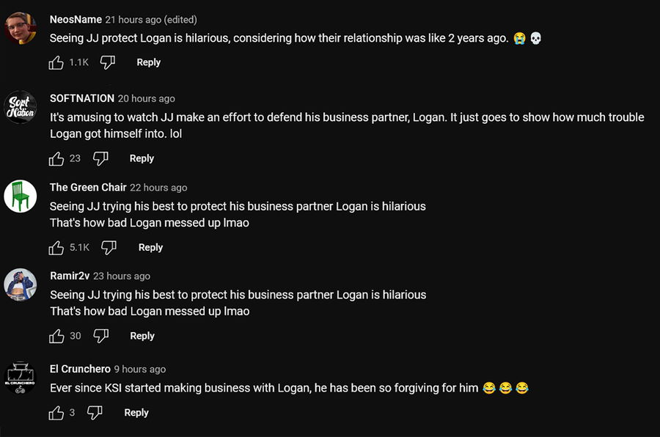Reply to El Crunchero's comment

click(x=136, y=414)
